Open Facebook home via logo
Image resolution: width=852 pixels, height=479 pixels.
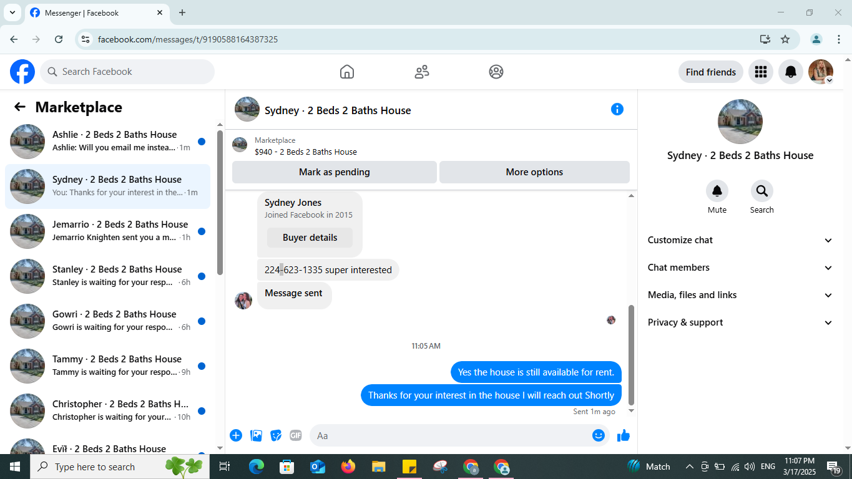point(22,72)
